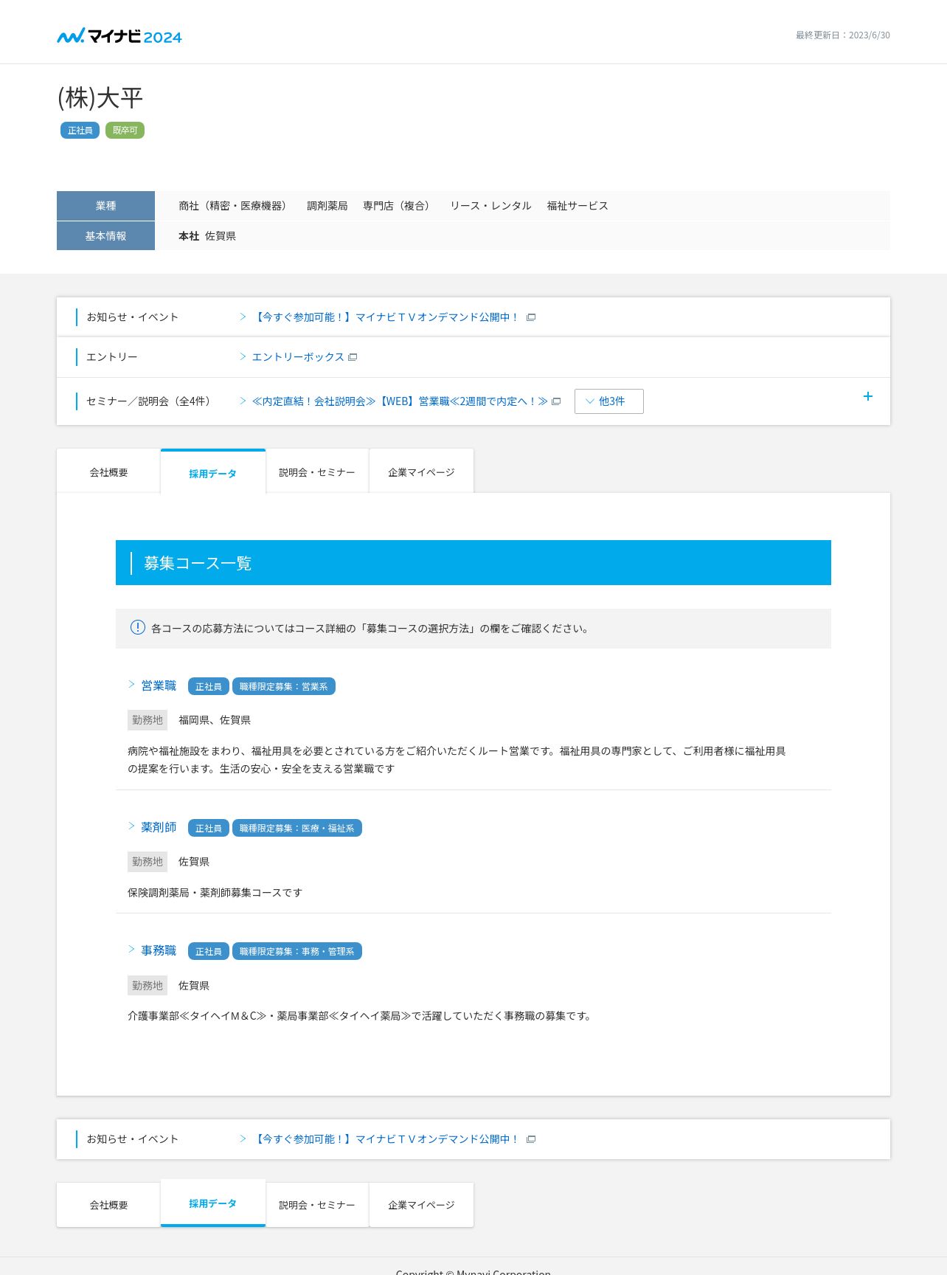Click the 本社 佐賀県 text

(x=207, y=236)
